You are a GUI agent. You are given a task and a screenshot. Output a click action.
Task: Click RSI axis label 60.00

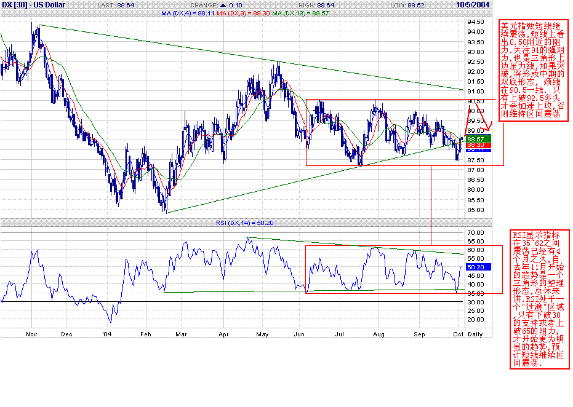pos(475,250)
